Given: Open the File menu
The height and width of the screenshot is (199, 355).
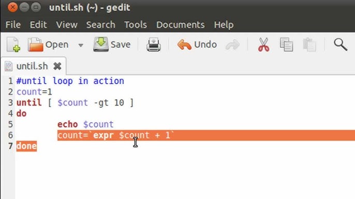Looking at the screenshot, I should coord(13,25).
